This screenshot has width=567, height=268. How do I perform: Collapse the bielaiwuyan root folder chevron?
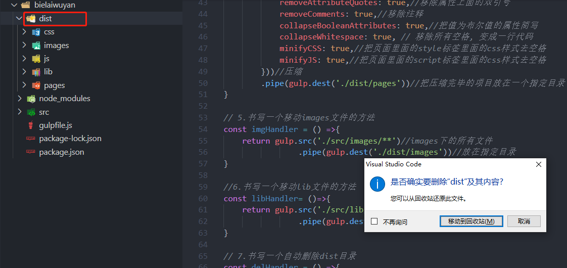(x=15, y=5)
